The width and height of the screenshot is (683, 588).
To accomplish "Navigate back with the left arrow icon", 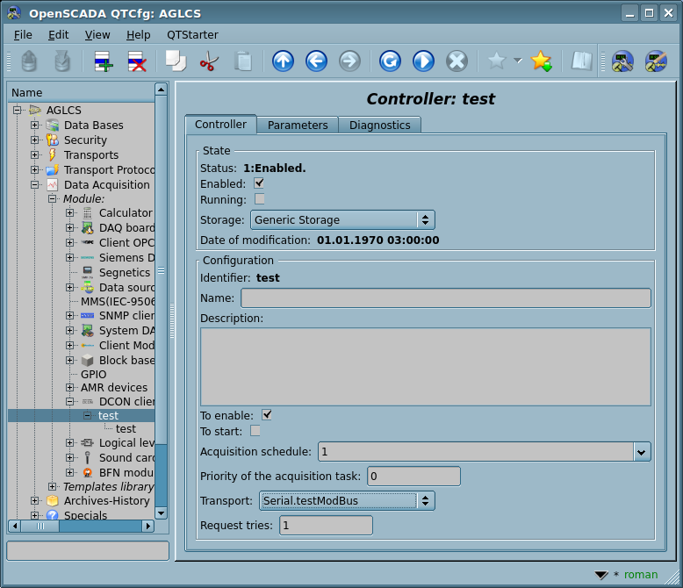I will tap(316, 61).
